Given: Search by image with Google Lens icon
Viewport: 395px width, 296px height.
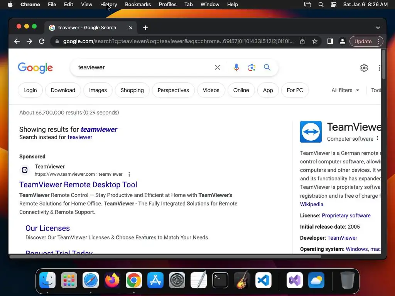Looking at the screenshot, I should [252, 67].
